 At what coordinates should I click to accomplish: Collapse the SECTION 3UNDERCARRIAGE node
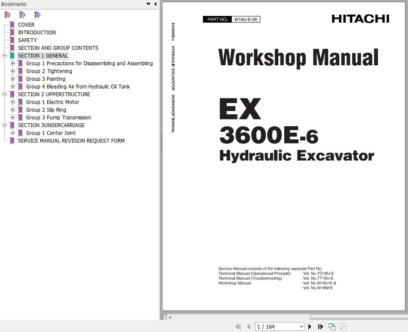pyautogui.click(x=4, y=125)
